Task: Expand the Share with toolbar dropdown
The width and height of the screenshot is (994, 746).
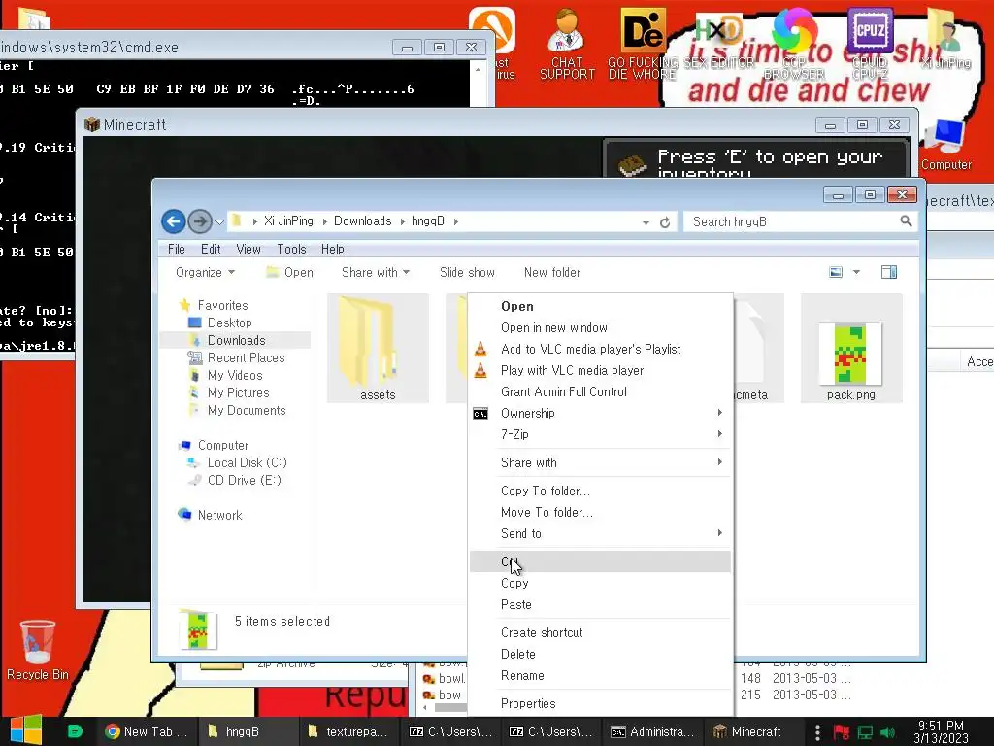Action: coord(376,272)
